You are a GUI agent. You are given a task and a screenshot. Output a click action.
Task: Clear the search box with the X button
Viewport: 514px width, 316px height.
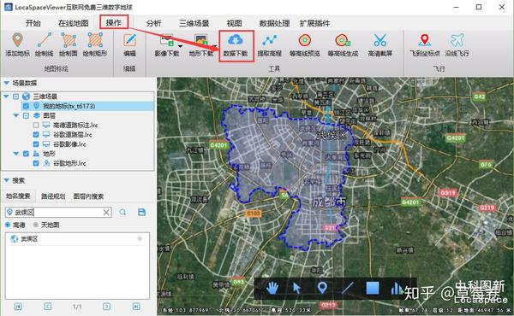pos(106,213)
